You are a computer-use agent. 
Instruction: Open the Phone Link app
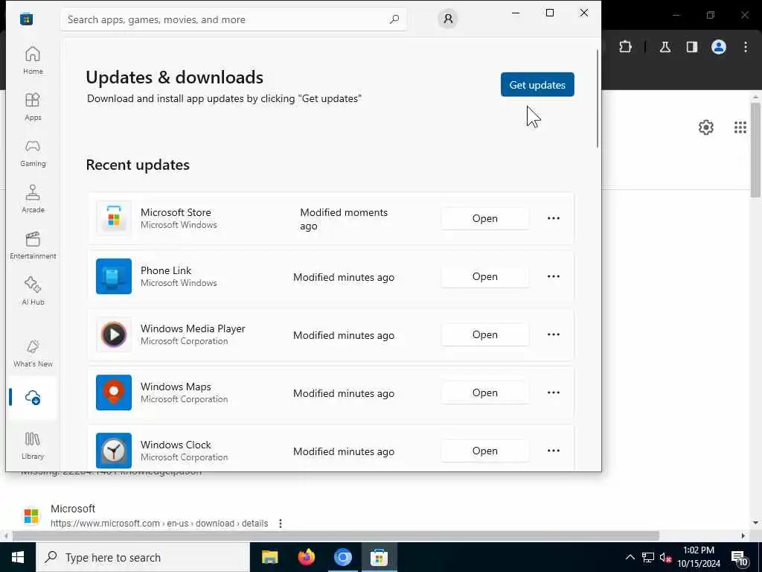click(484, 276)
